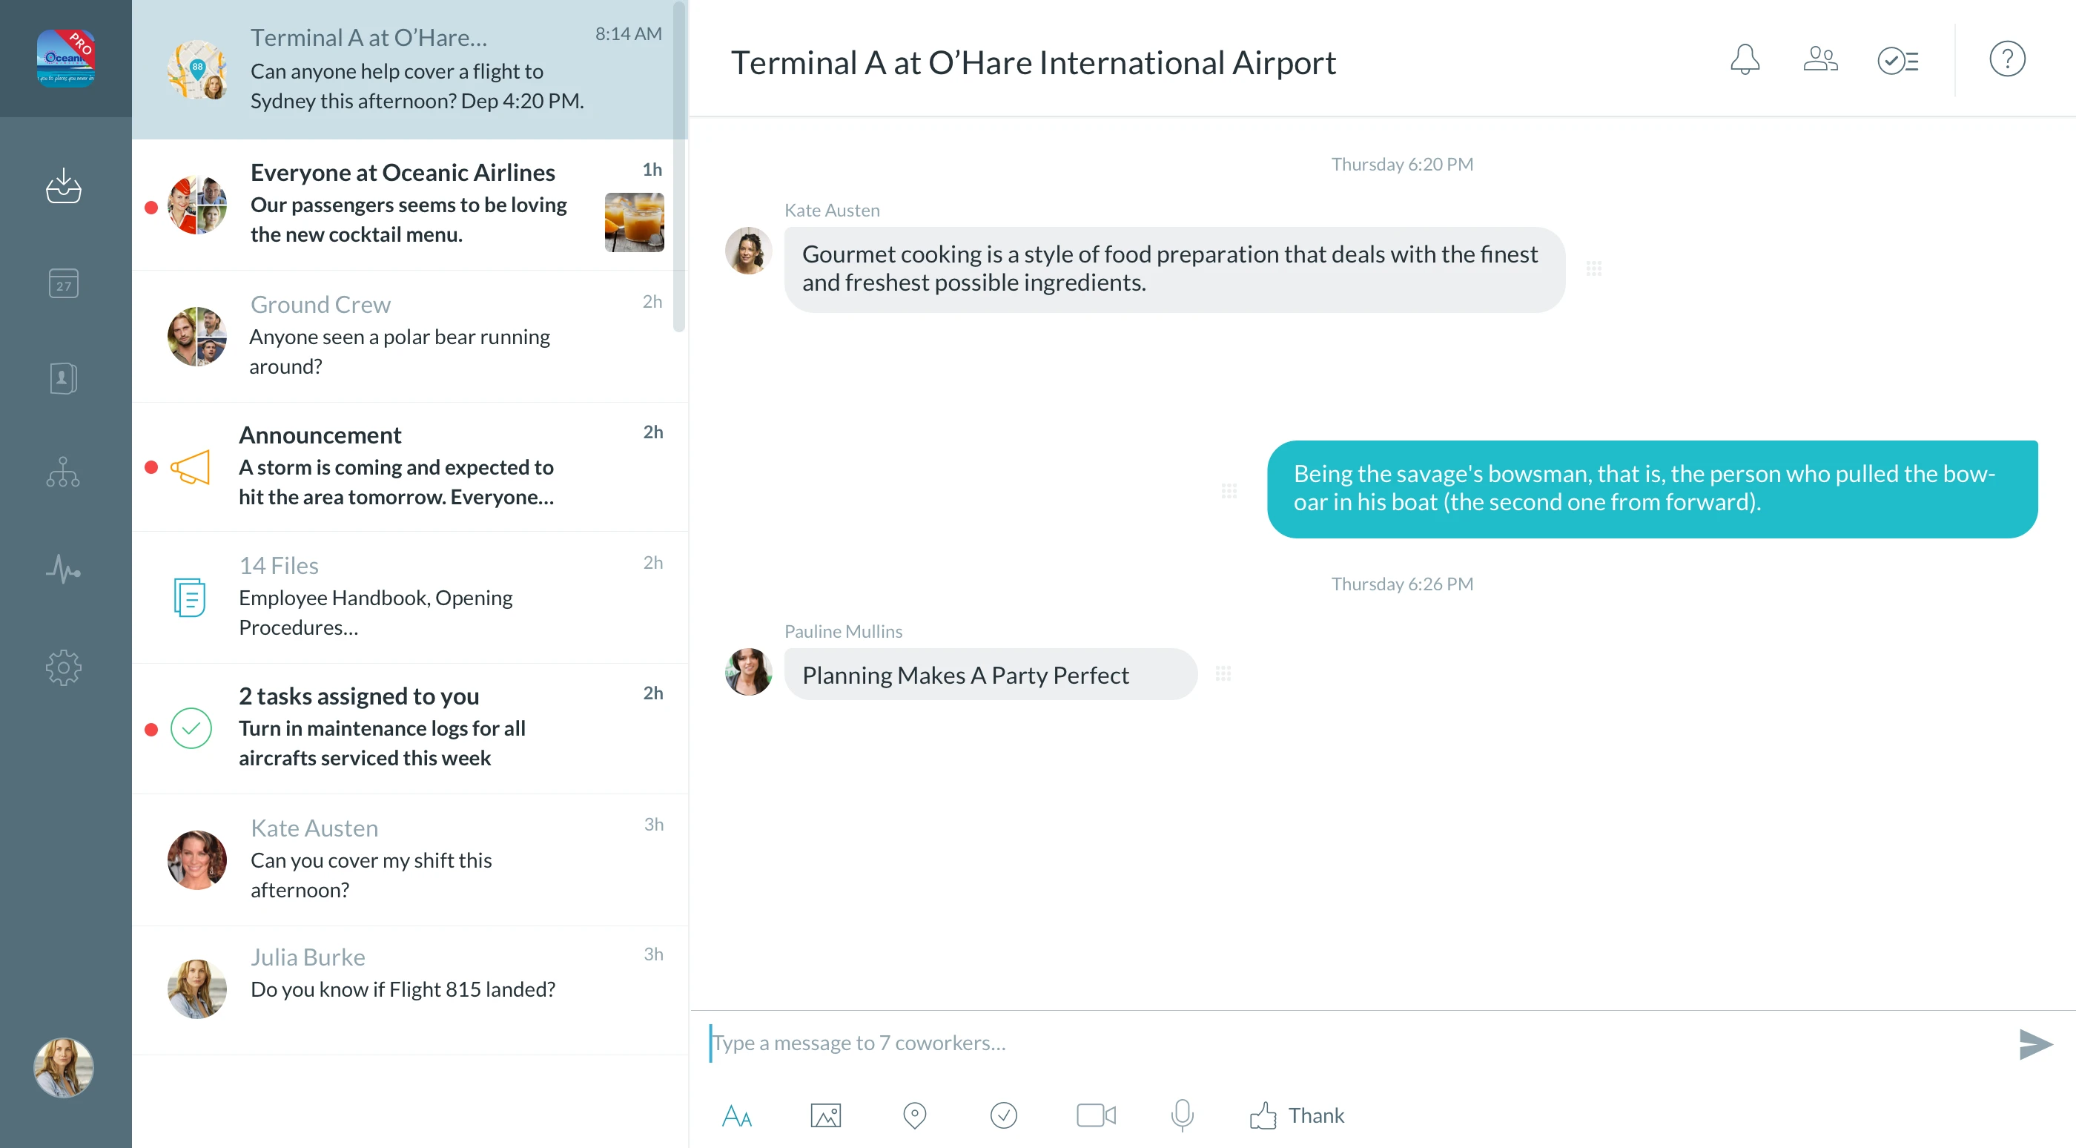Attach an image with the photo icon
This screenshot has height=1148, width=2076.
pyautogui.click(x=825, y=1116)
